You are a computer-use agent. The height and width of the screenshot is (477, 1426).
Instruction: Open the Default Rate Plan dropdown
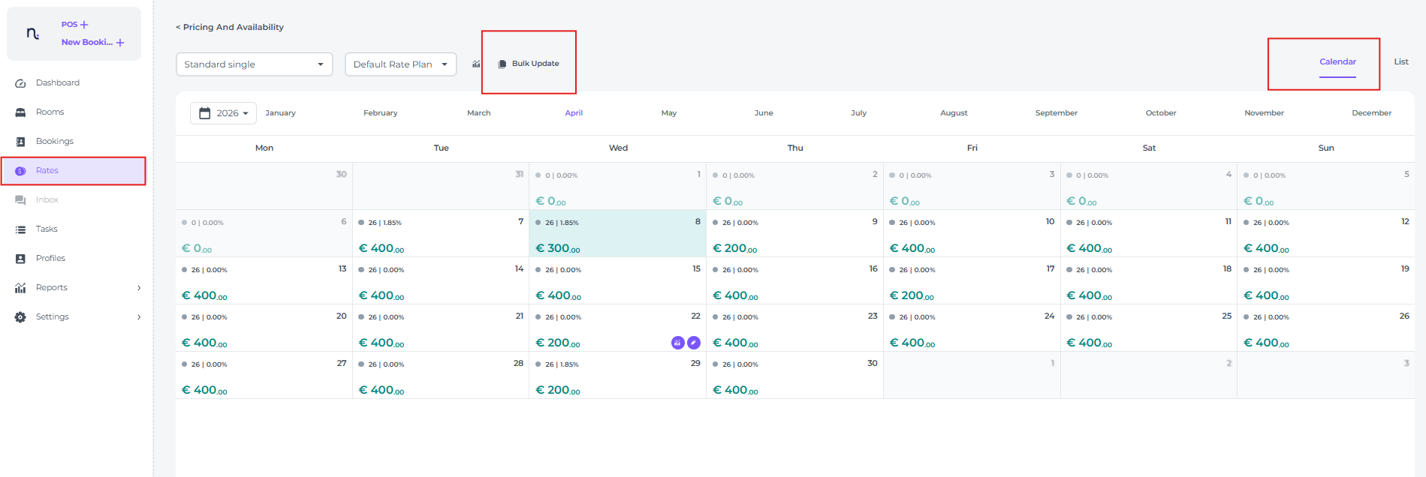pyautogui.click(x=400, y=64)
